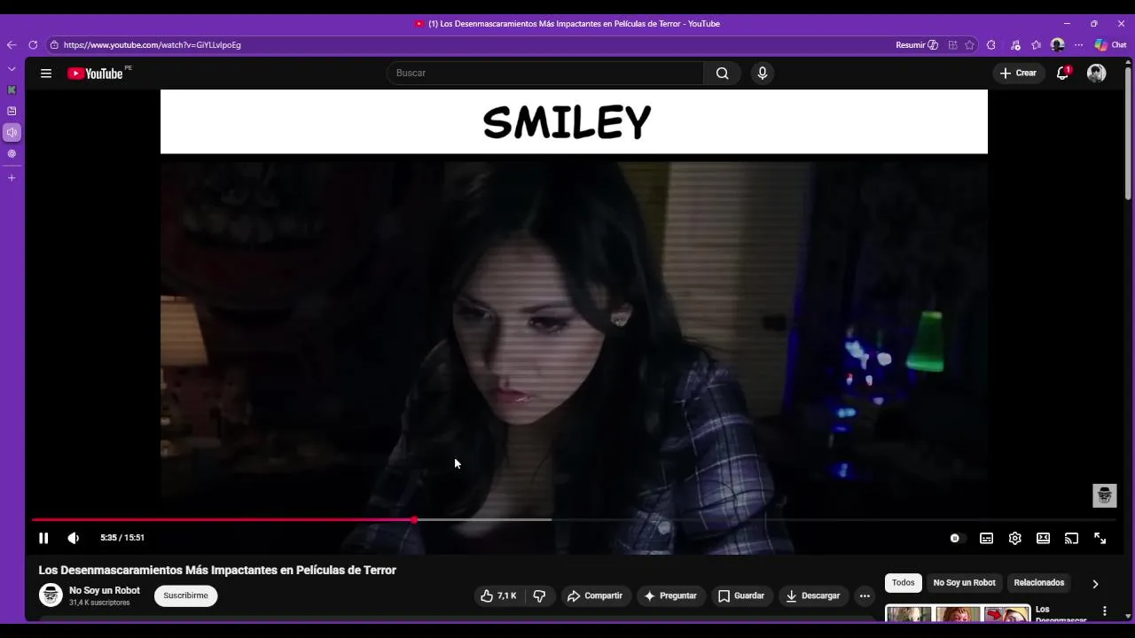The height and width of the screenshot is (638, 1135).
Task: Mute the video volume
Action: click(74, 538)
